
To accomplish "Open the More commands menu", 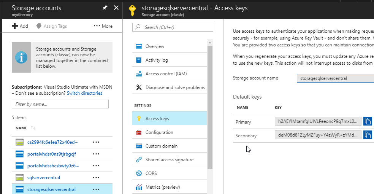I will click(x=103, y=26).
